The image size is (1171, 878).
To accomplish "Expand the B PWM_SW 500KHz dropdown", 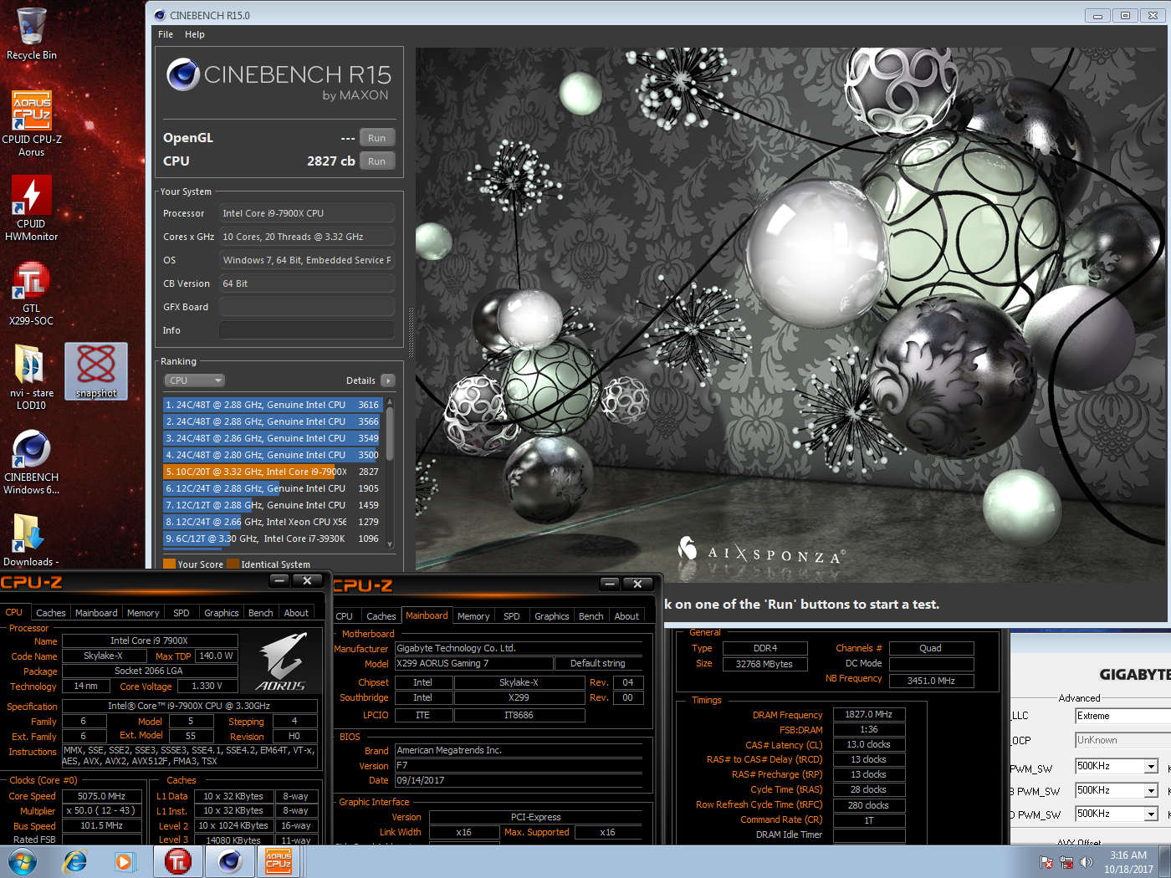I will pyautogui.click(x=1151, y=790).
